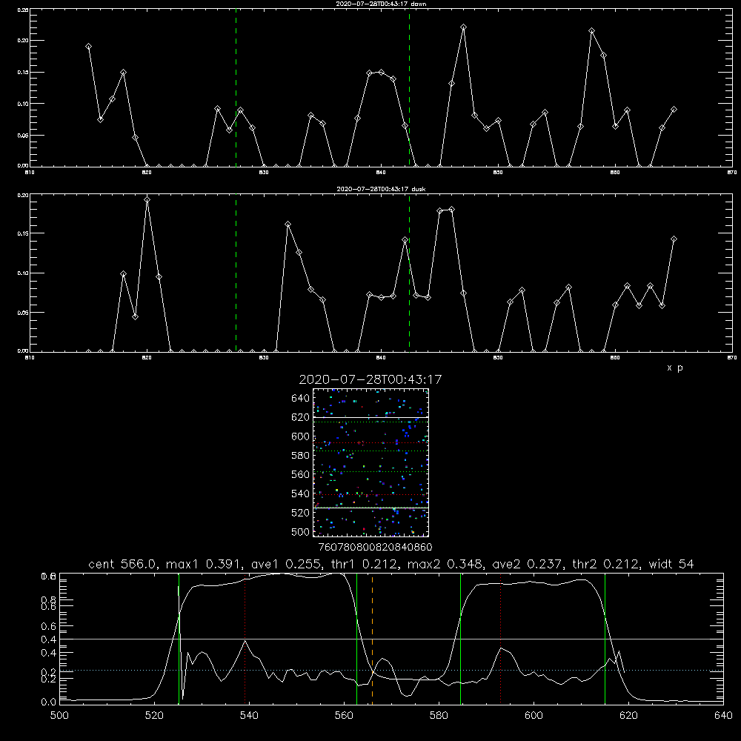Click the cyan dotted threshold line in bottom plot
This screenshot has width=741, height=741.
pyautogui.click(x=391, y=670)
